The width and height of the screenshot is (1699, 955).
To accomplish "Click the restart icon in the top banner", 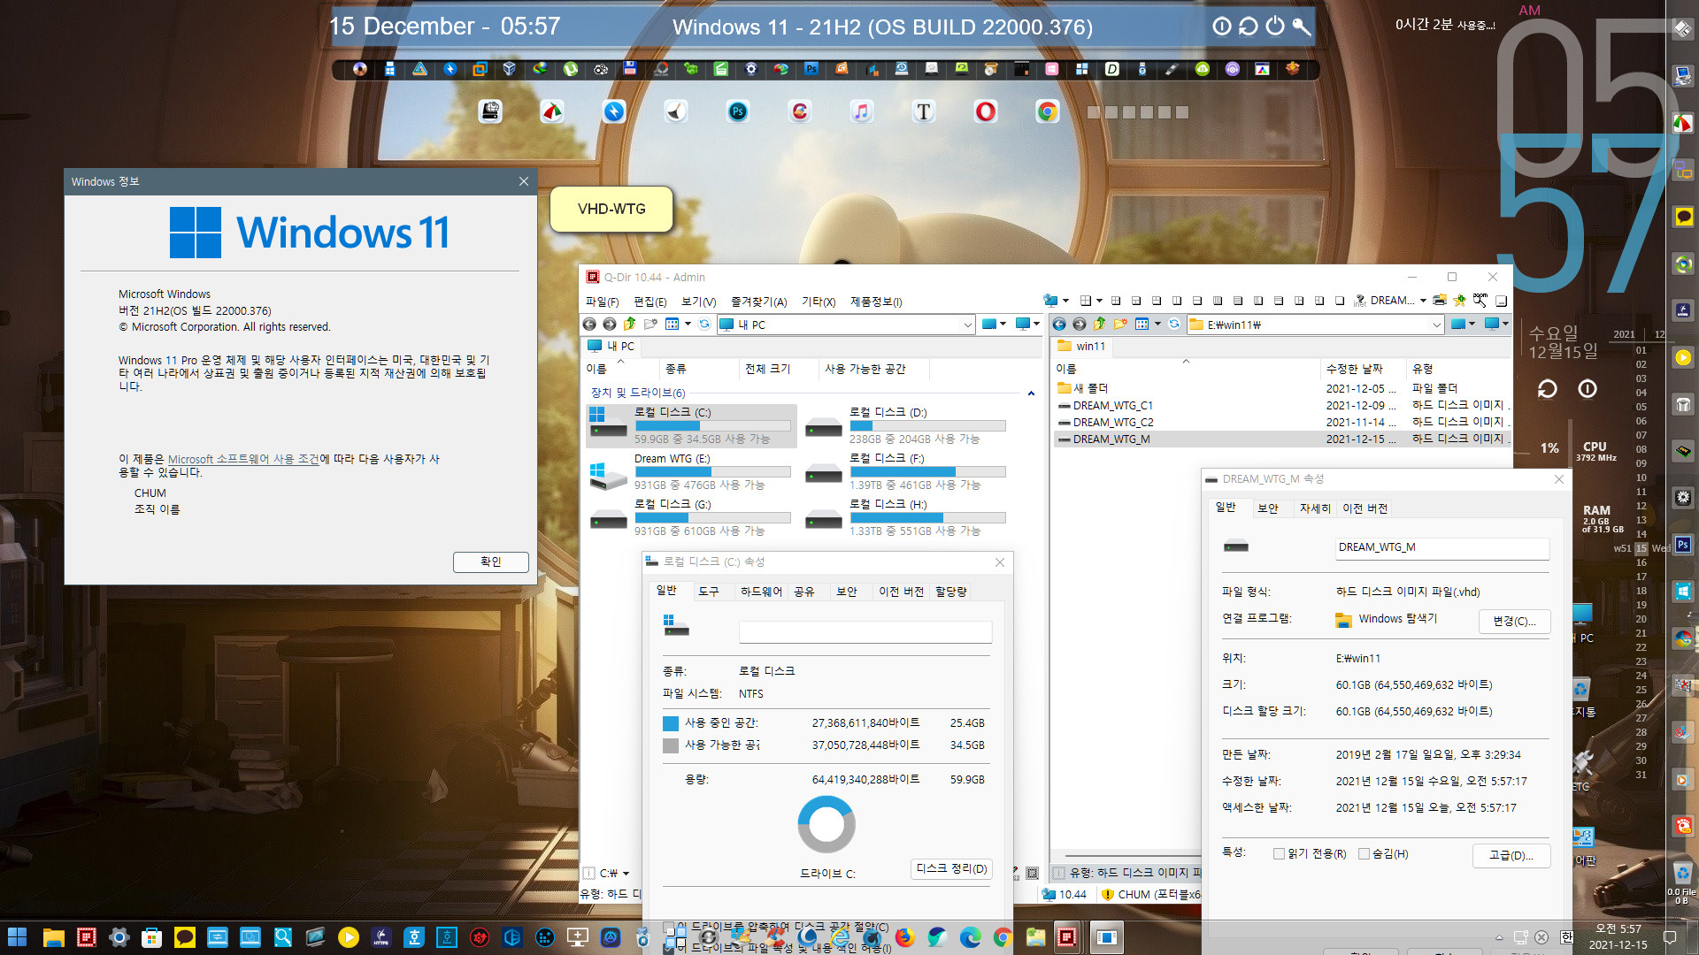I will 1248,26.
